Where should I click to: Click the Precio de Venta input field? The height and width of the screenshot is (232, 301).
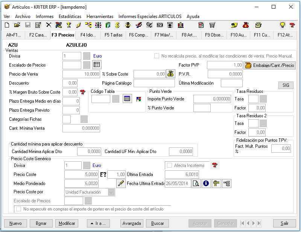pos(81,74)
